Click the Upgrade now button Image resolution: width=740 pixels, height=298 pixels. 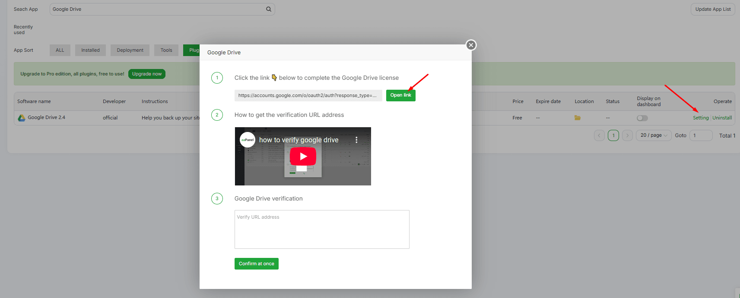[x=147, y=74]
